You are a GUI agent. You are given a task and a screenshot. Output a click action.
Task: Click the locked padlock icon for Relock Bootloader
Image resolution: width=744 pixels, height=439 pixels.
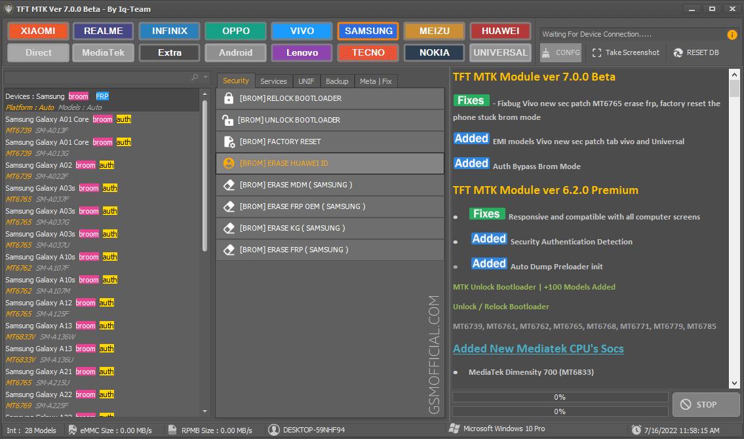(228, 98)
